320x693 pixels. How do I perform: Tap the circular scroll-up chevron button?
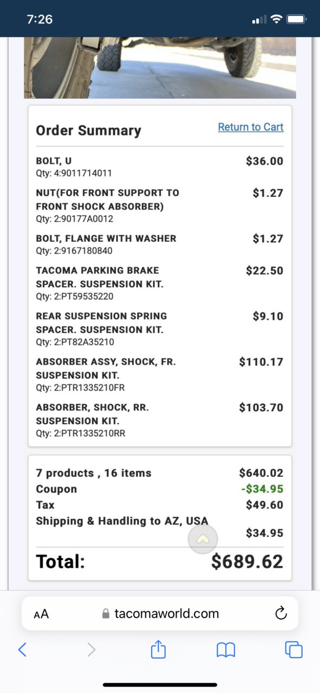coord(203,539)
